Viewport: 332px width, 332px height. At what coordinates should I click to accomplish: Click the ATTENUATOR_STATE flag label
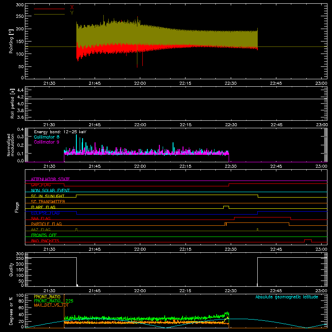[x=50, y=179]
